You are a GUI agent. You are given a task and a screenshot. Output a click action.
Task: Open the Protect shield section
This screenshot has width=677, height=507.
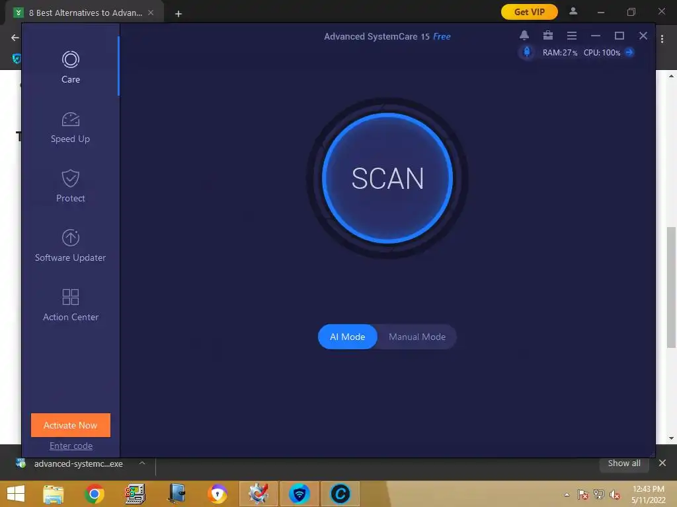pos(70,186)
